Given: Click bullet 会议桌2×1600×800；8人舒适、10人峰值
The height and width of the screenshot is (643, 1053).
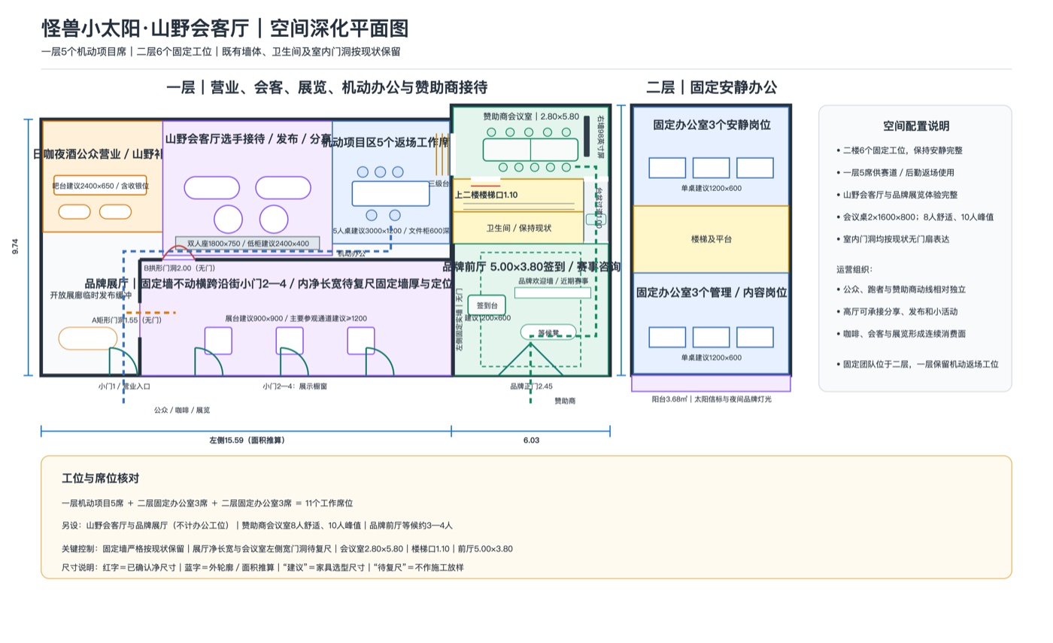Looking at the screenshot, I should pyautogui.click(x=918, y=217).
